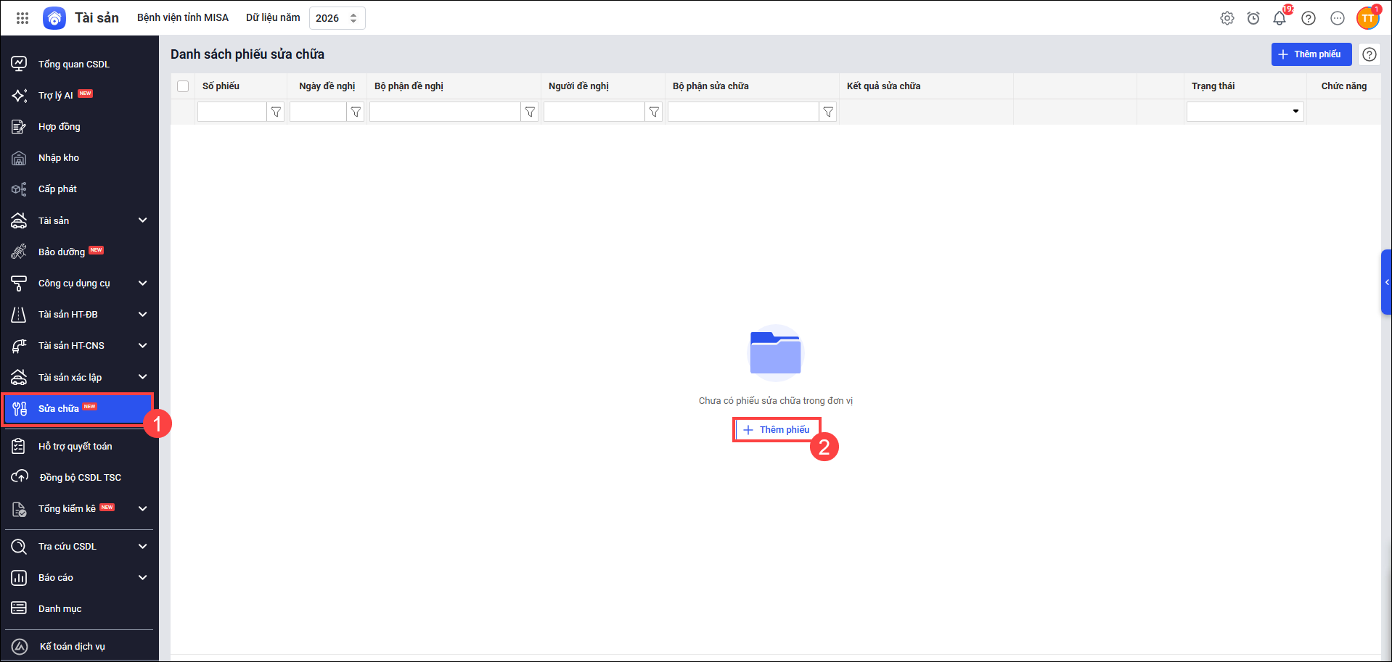Screen dimensions: 1392x662
Task: Click filter icon for Bộ phận đề nghị
Action: click(530, 112)
